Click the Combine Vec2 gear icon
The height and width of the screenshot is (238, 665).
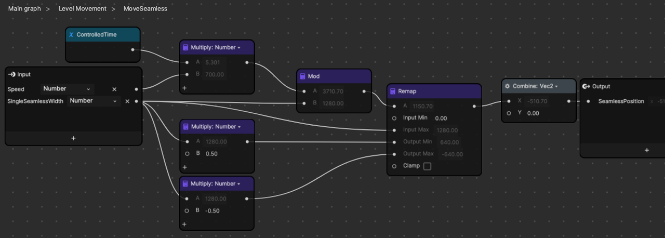point(507,86)
